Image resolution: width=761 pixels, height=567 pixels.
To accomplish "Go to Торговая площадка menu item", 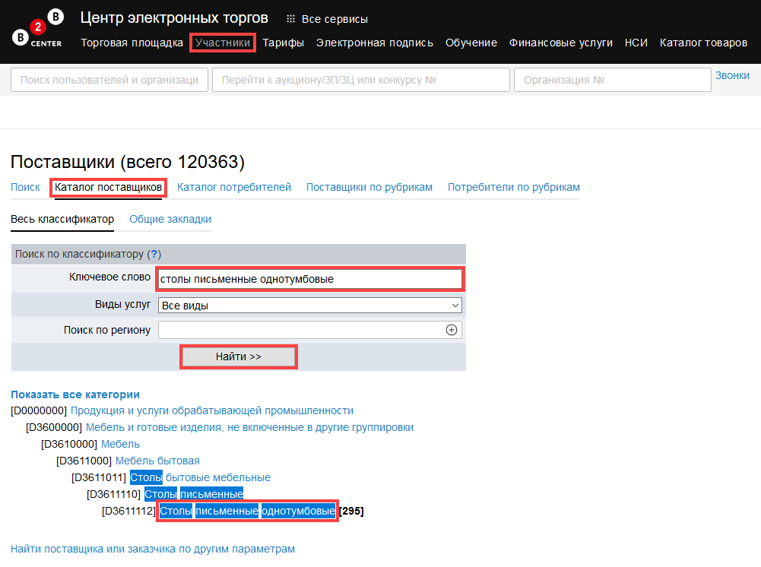I will pos(132,43).
